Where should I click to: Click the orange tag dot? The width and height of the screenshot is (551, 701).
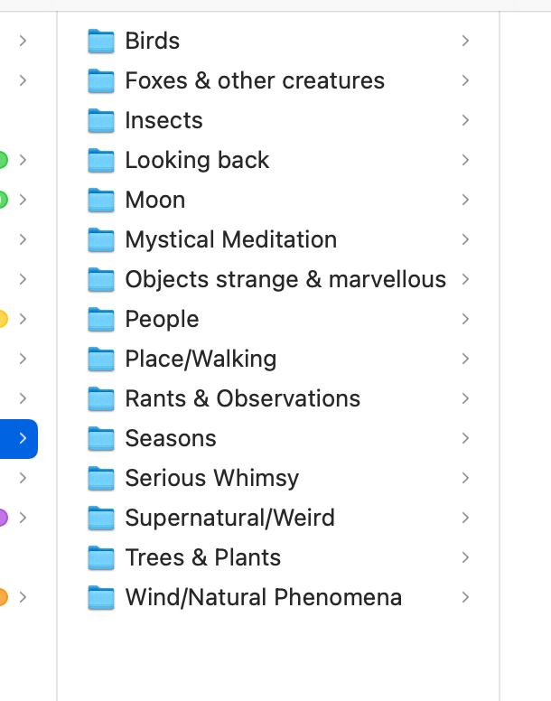tap(3, 597)
